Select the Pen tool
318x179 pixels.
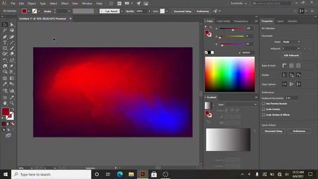(x=5, y=37)
